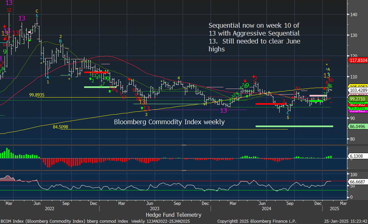Click the long light green bar near 86
368x224 pixels.
click(294, 126)
